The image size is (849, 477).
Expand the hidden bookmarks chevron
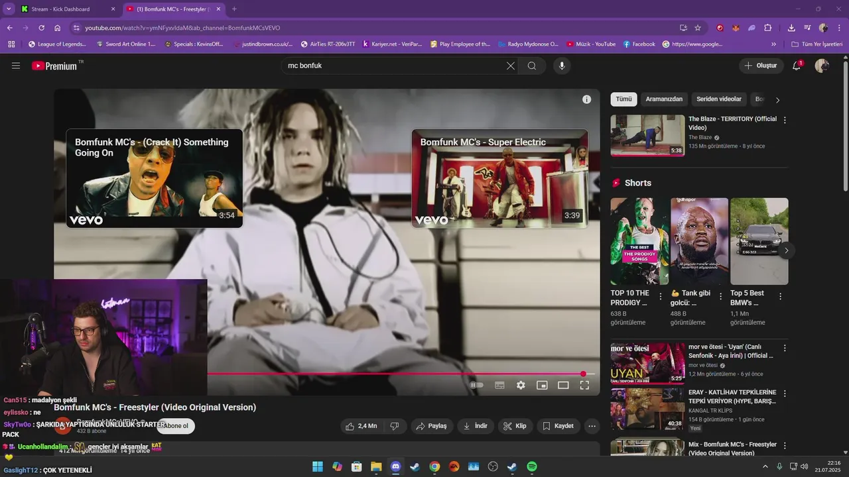(x=773, y=44)
